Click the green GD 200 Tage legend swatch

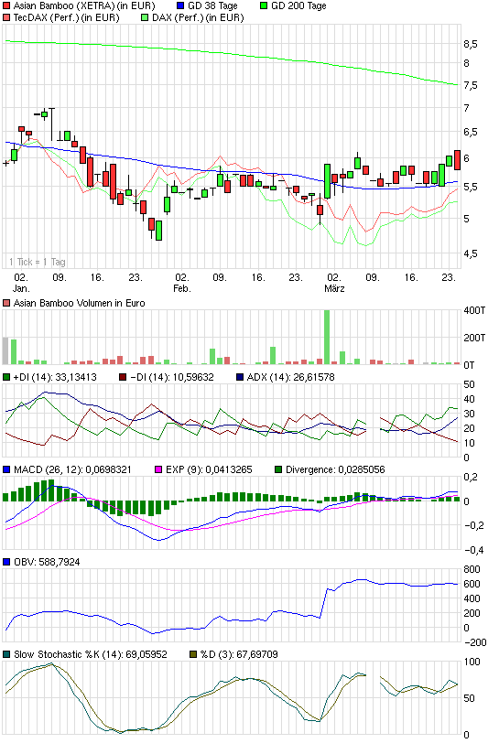(x=264, y=6)
